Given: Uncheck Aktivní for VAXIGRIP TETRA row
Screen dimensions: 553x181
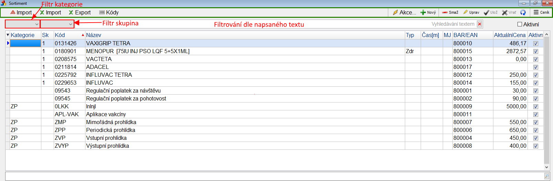Looking at the screenshot, I should pos(536,44).
